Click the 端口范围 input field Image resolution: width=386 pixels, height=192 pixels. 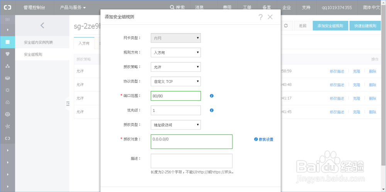tap(176, 96)
